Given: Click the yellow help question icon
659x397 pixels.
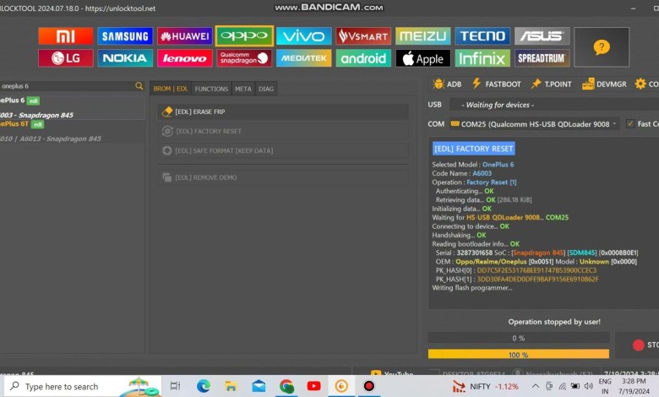Looking at the screenshot, I should click(602, 47).
